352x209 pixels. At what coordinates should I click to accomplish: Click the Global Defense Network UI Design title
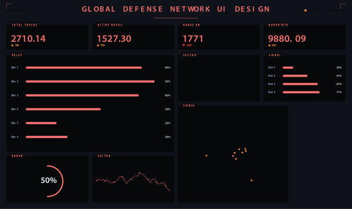(176, 9)
